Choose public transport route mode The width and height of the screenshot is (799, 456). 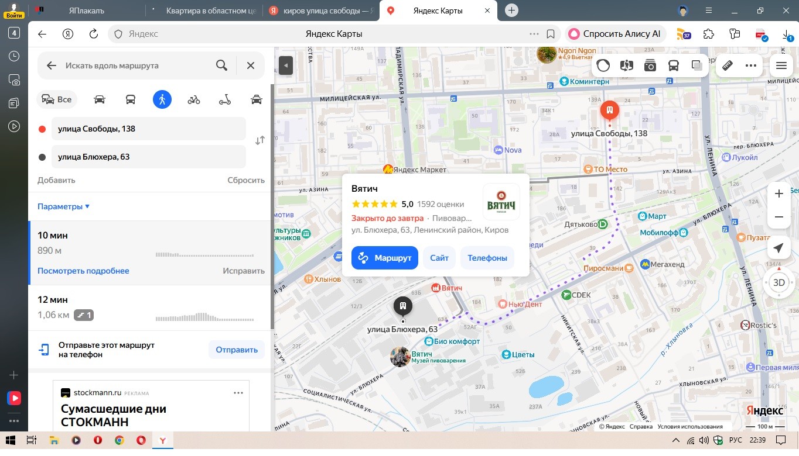click(x=131, y=99)
